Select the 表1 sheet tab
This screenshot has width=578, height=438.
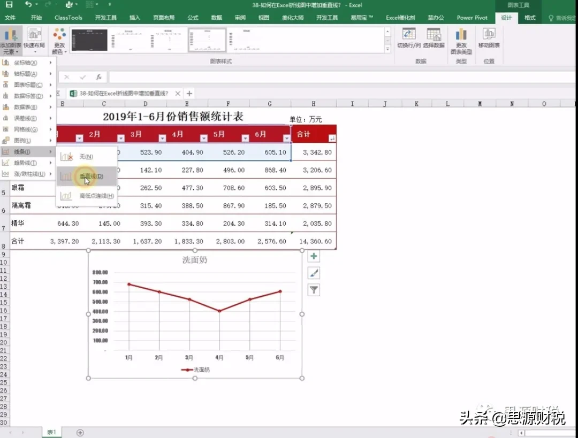(x=51, y=432)
